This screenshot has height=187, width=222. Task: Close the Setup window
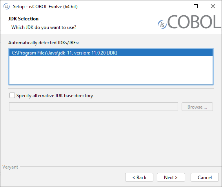click(213, 6)
